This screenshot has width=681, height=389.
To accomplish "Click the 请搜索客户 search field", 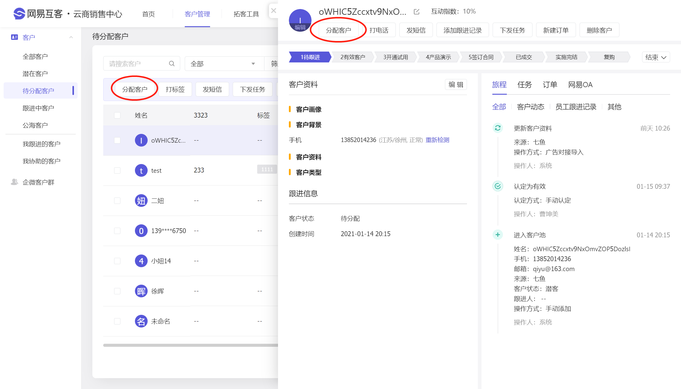I will click(142, 64).
